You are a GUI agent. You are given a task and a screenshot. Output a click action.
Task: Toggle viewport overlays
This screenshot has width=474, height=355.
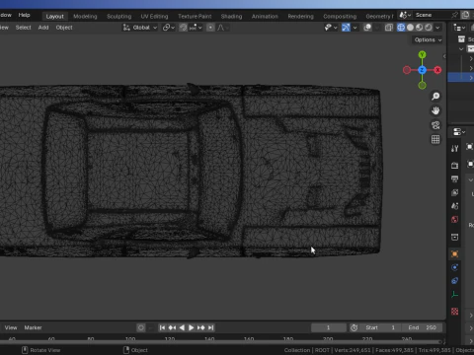(x=367, y=28)
